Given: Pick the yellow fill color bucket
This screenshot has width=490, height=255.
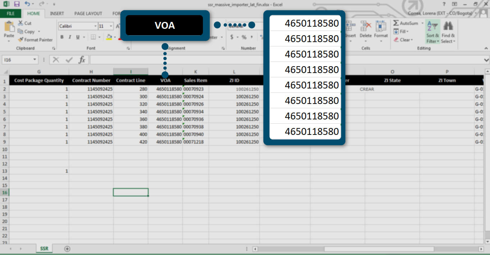Looking at the screenshot, I should (x=109, y=37).
